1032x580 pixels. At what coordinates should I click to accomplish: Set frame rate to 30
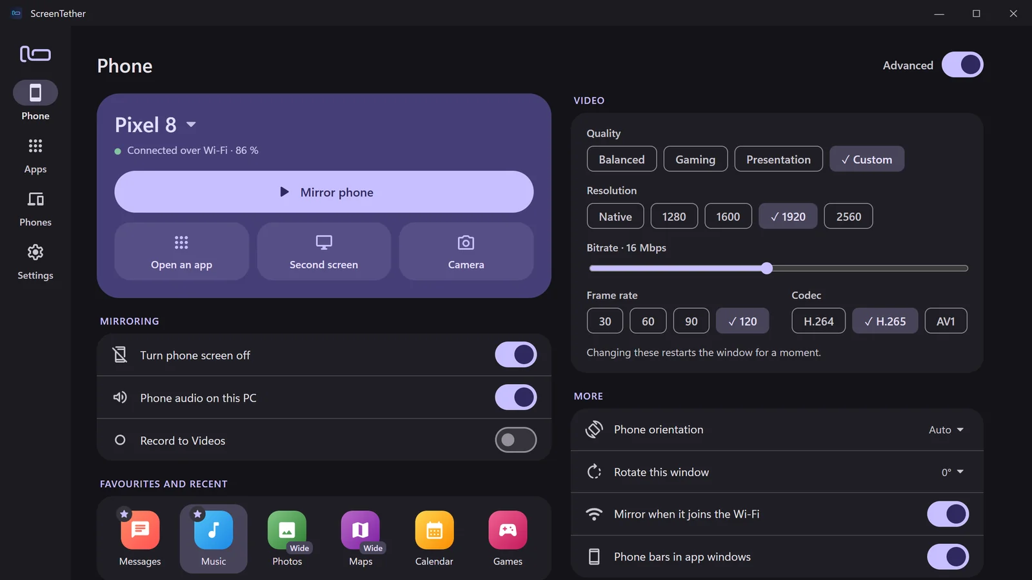coord(605,321)
